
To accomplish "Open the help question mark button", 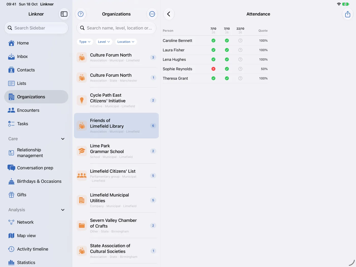I will (81, 14).
